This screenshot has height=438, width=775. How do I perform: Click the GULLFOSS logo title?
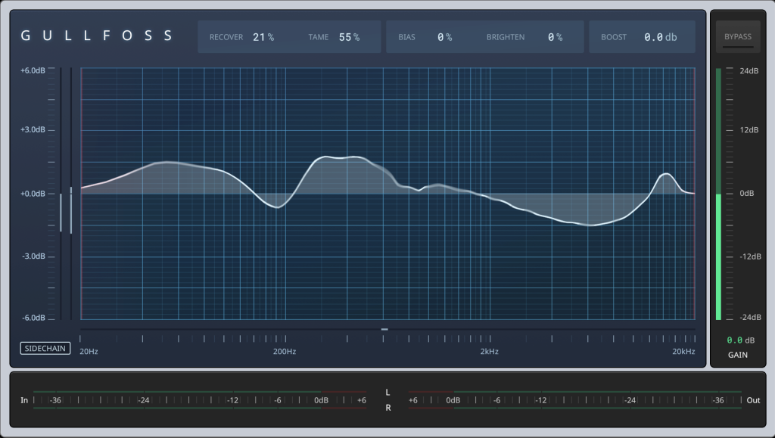(97, 36)
